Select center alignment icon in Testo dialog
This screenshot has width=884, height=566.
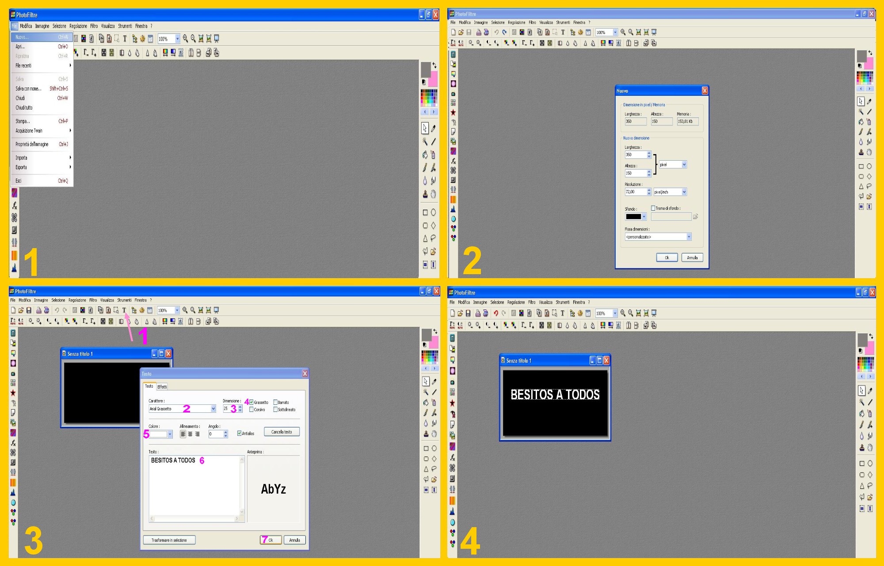click(x=190, y=434)
